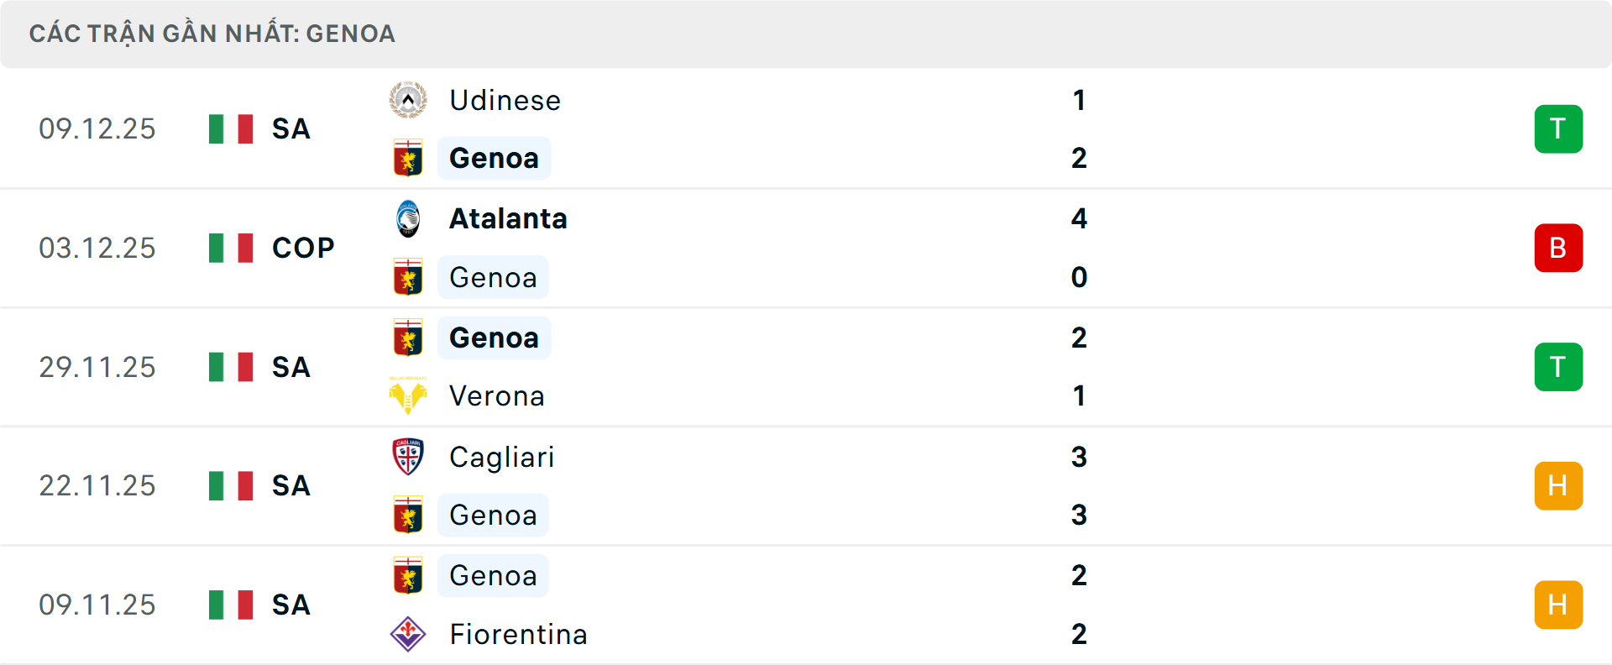The image size is (1612, 665).
Task: Toggle the yellow H badge for Cagliari match
Action: point(1559,485)
